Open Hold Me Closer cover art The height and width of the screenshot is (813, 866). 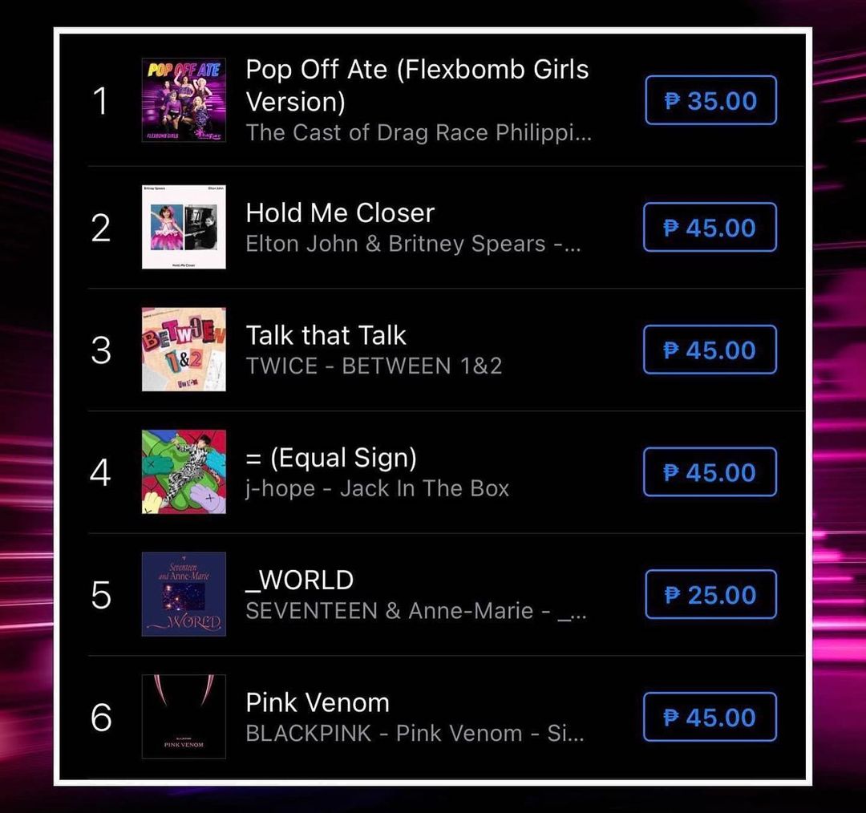point(184,227)
